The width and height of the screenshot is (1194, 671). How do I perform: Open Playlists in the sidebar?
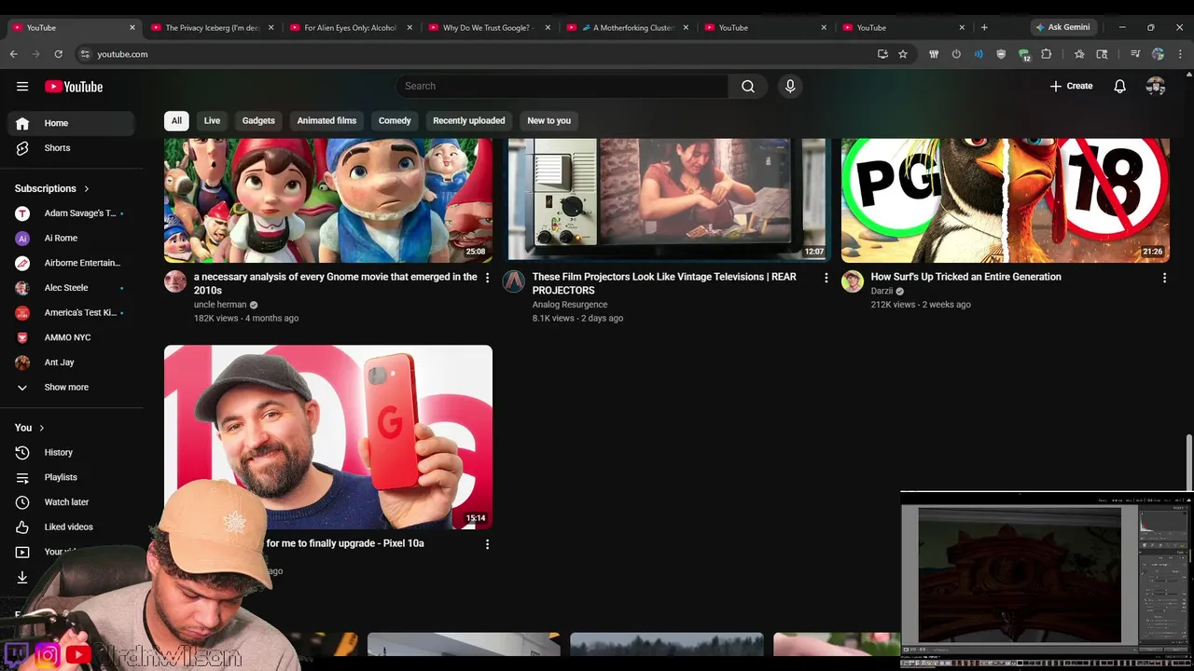tap(72, 477)
